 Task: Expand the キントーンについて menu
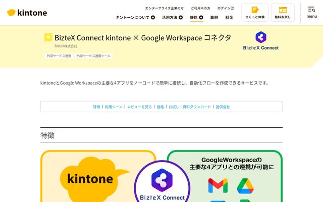pos(135,18)
